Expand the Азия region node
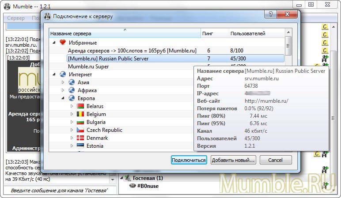The width and height of the screenshot is (341, 198). click(x=63, y=82)
